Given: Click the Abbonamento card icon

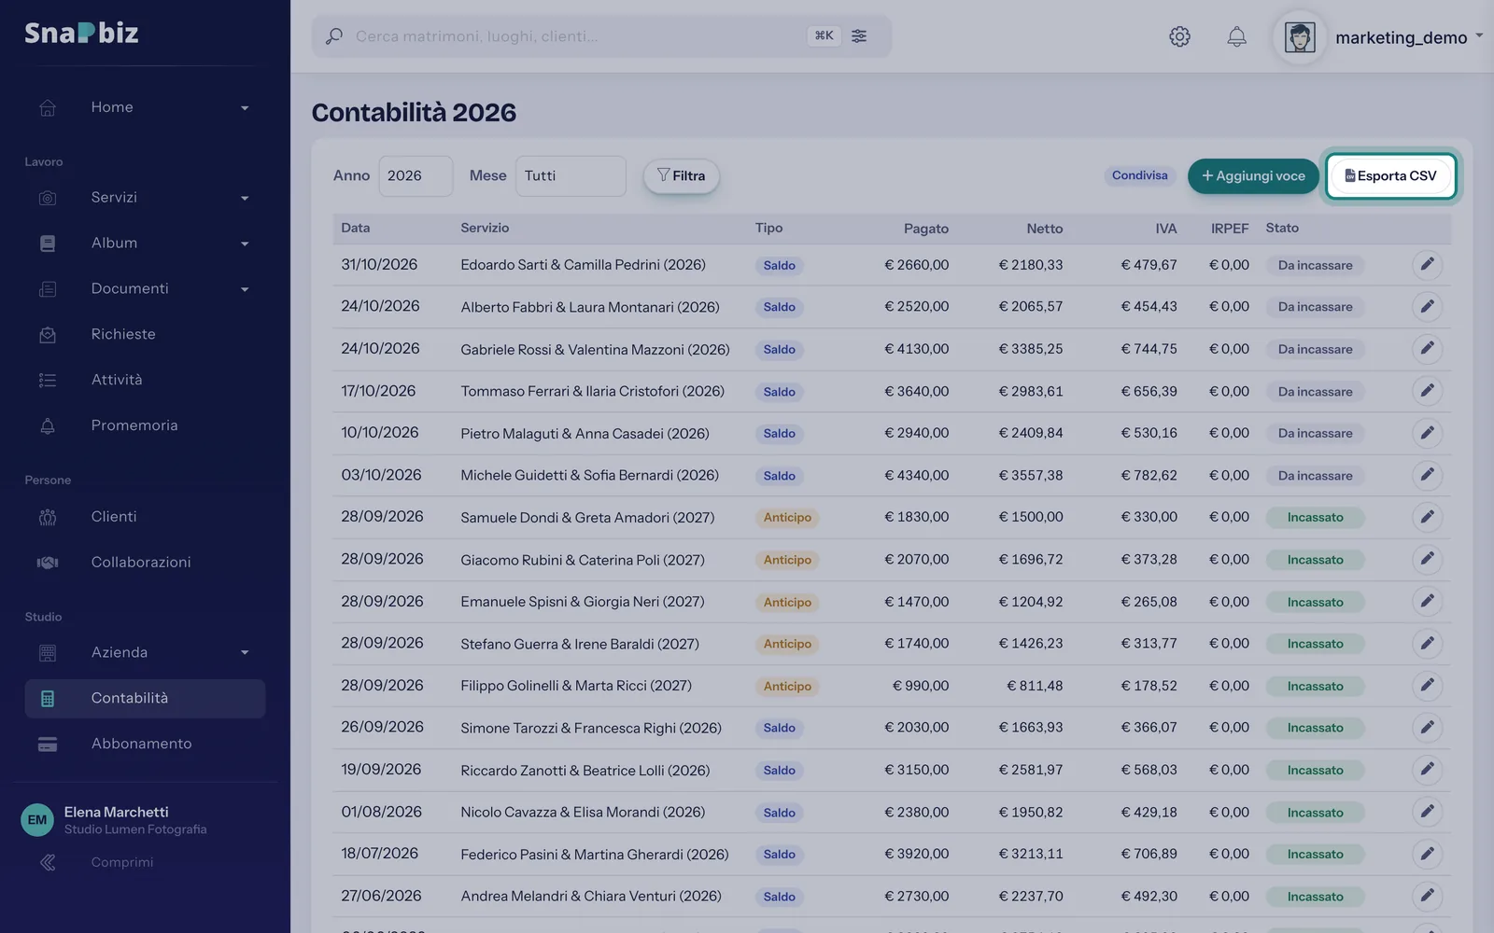Looking at the screenshot, I should pyautogui.click(x=48, y=745).
